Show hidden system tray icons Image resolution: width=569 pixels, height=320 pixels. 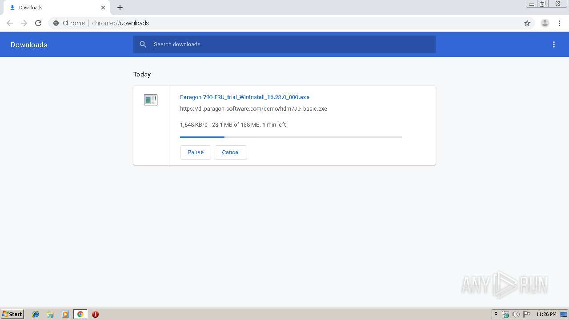click(496, 314)
